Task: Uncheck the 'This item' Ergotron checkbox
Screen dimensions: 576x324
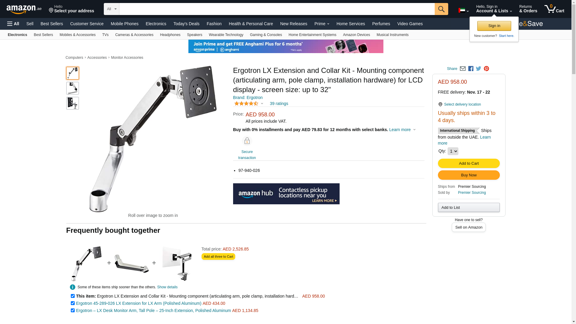Action: click(x=73, y=296)
